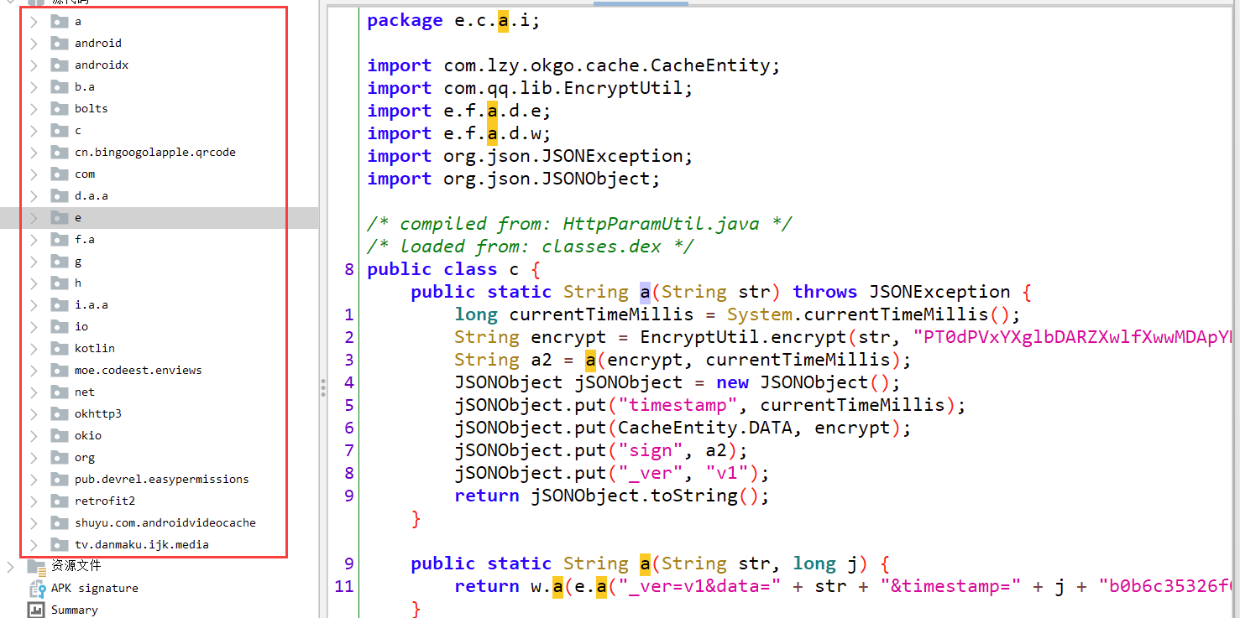Click the 资源文件 resources folder icon

coord(36,566)
